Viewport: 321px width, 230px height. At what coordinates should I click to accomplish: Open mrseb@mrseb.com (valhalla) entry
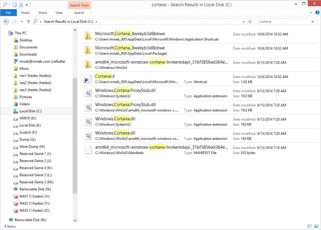coord(42,62)
